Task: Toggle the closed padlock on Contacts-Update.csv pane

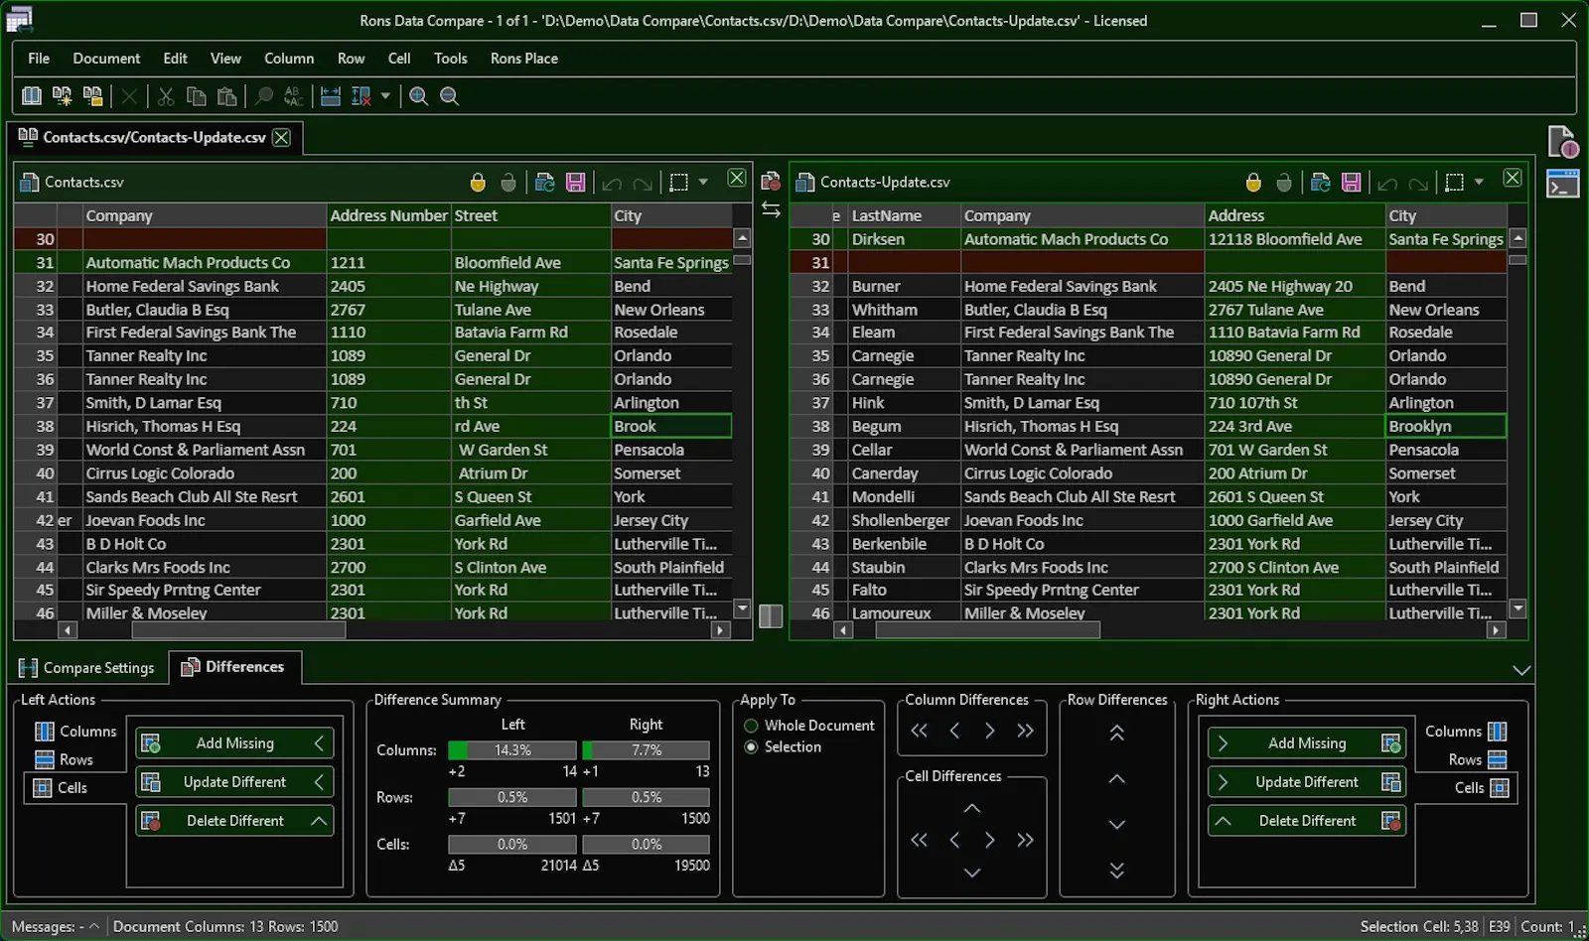Action: (x=1253, y=182)
